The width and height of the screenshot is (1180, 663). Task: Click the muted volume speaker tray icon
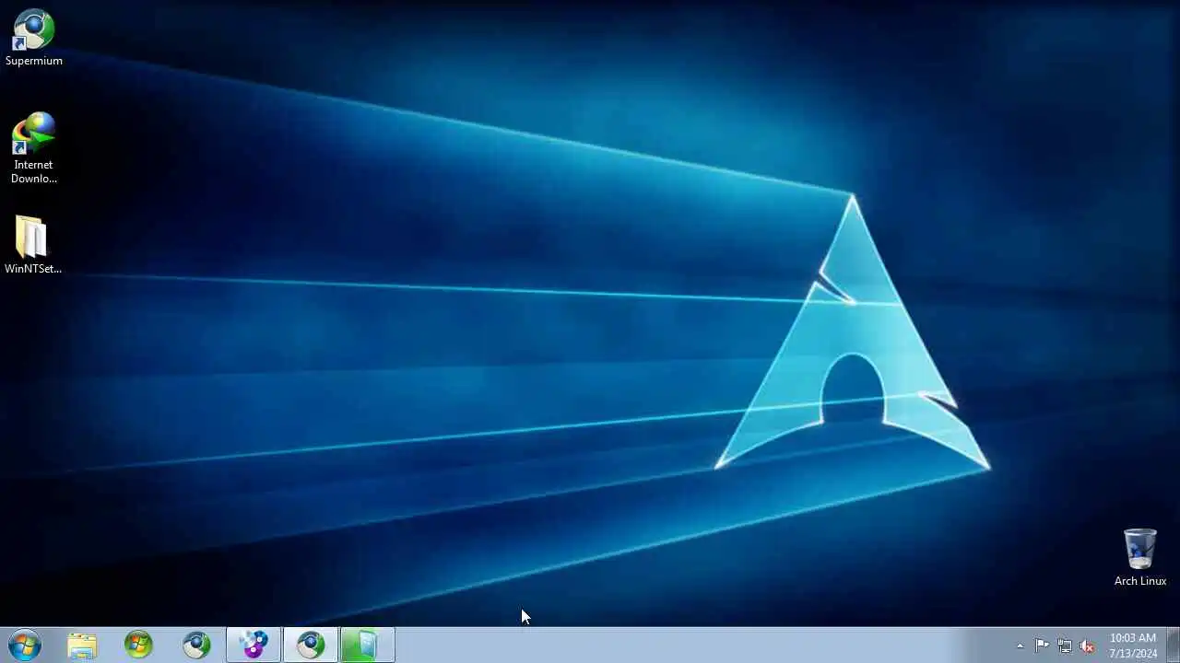click(1087, 646)
